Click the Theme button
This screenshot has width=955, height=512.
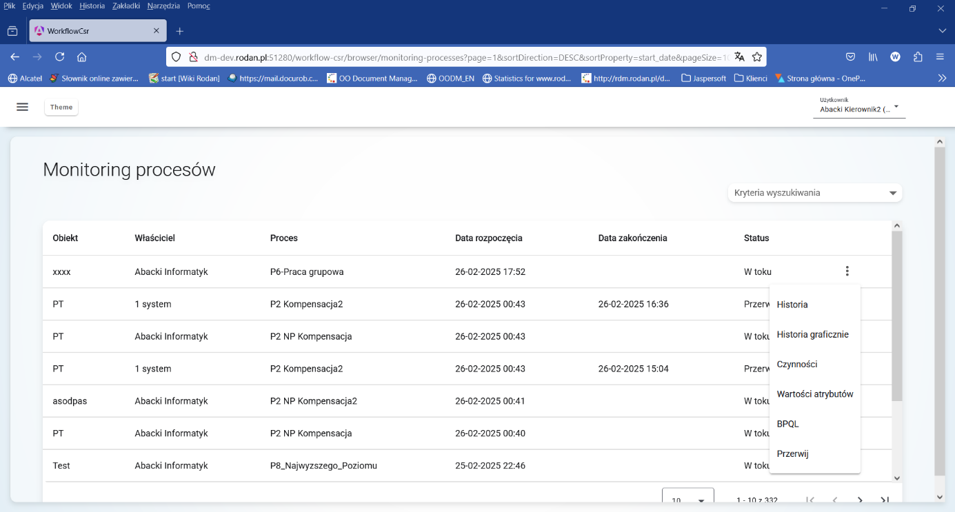pyautogui.click(x=61, y=107)
